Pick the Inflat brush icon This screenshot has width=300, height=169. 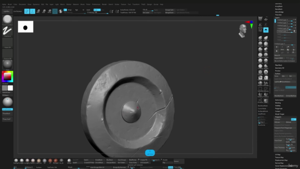266,50
